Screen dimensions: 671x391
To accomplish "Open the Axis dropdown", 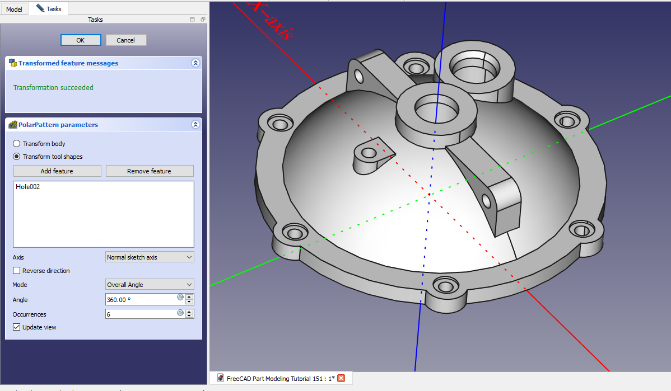I will click(x=150, y=257).
